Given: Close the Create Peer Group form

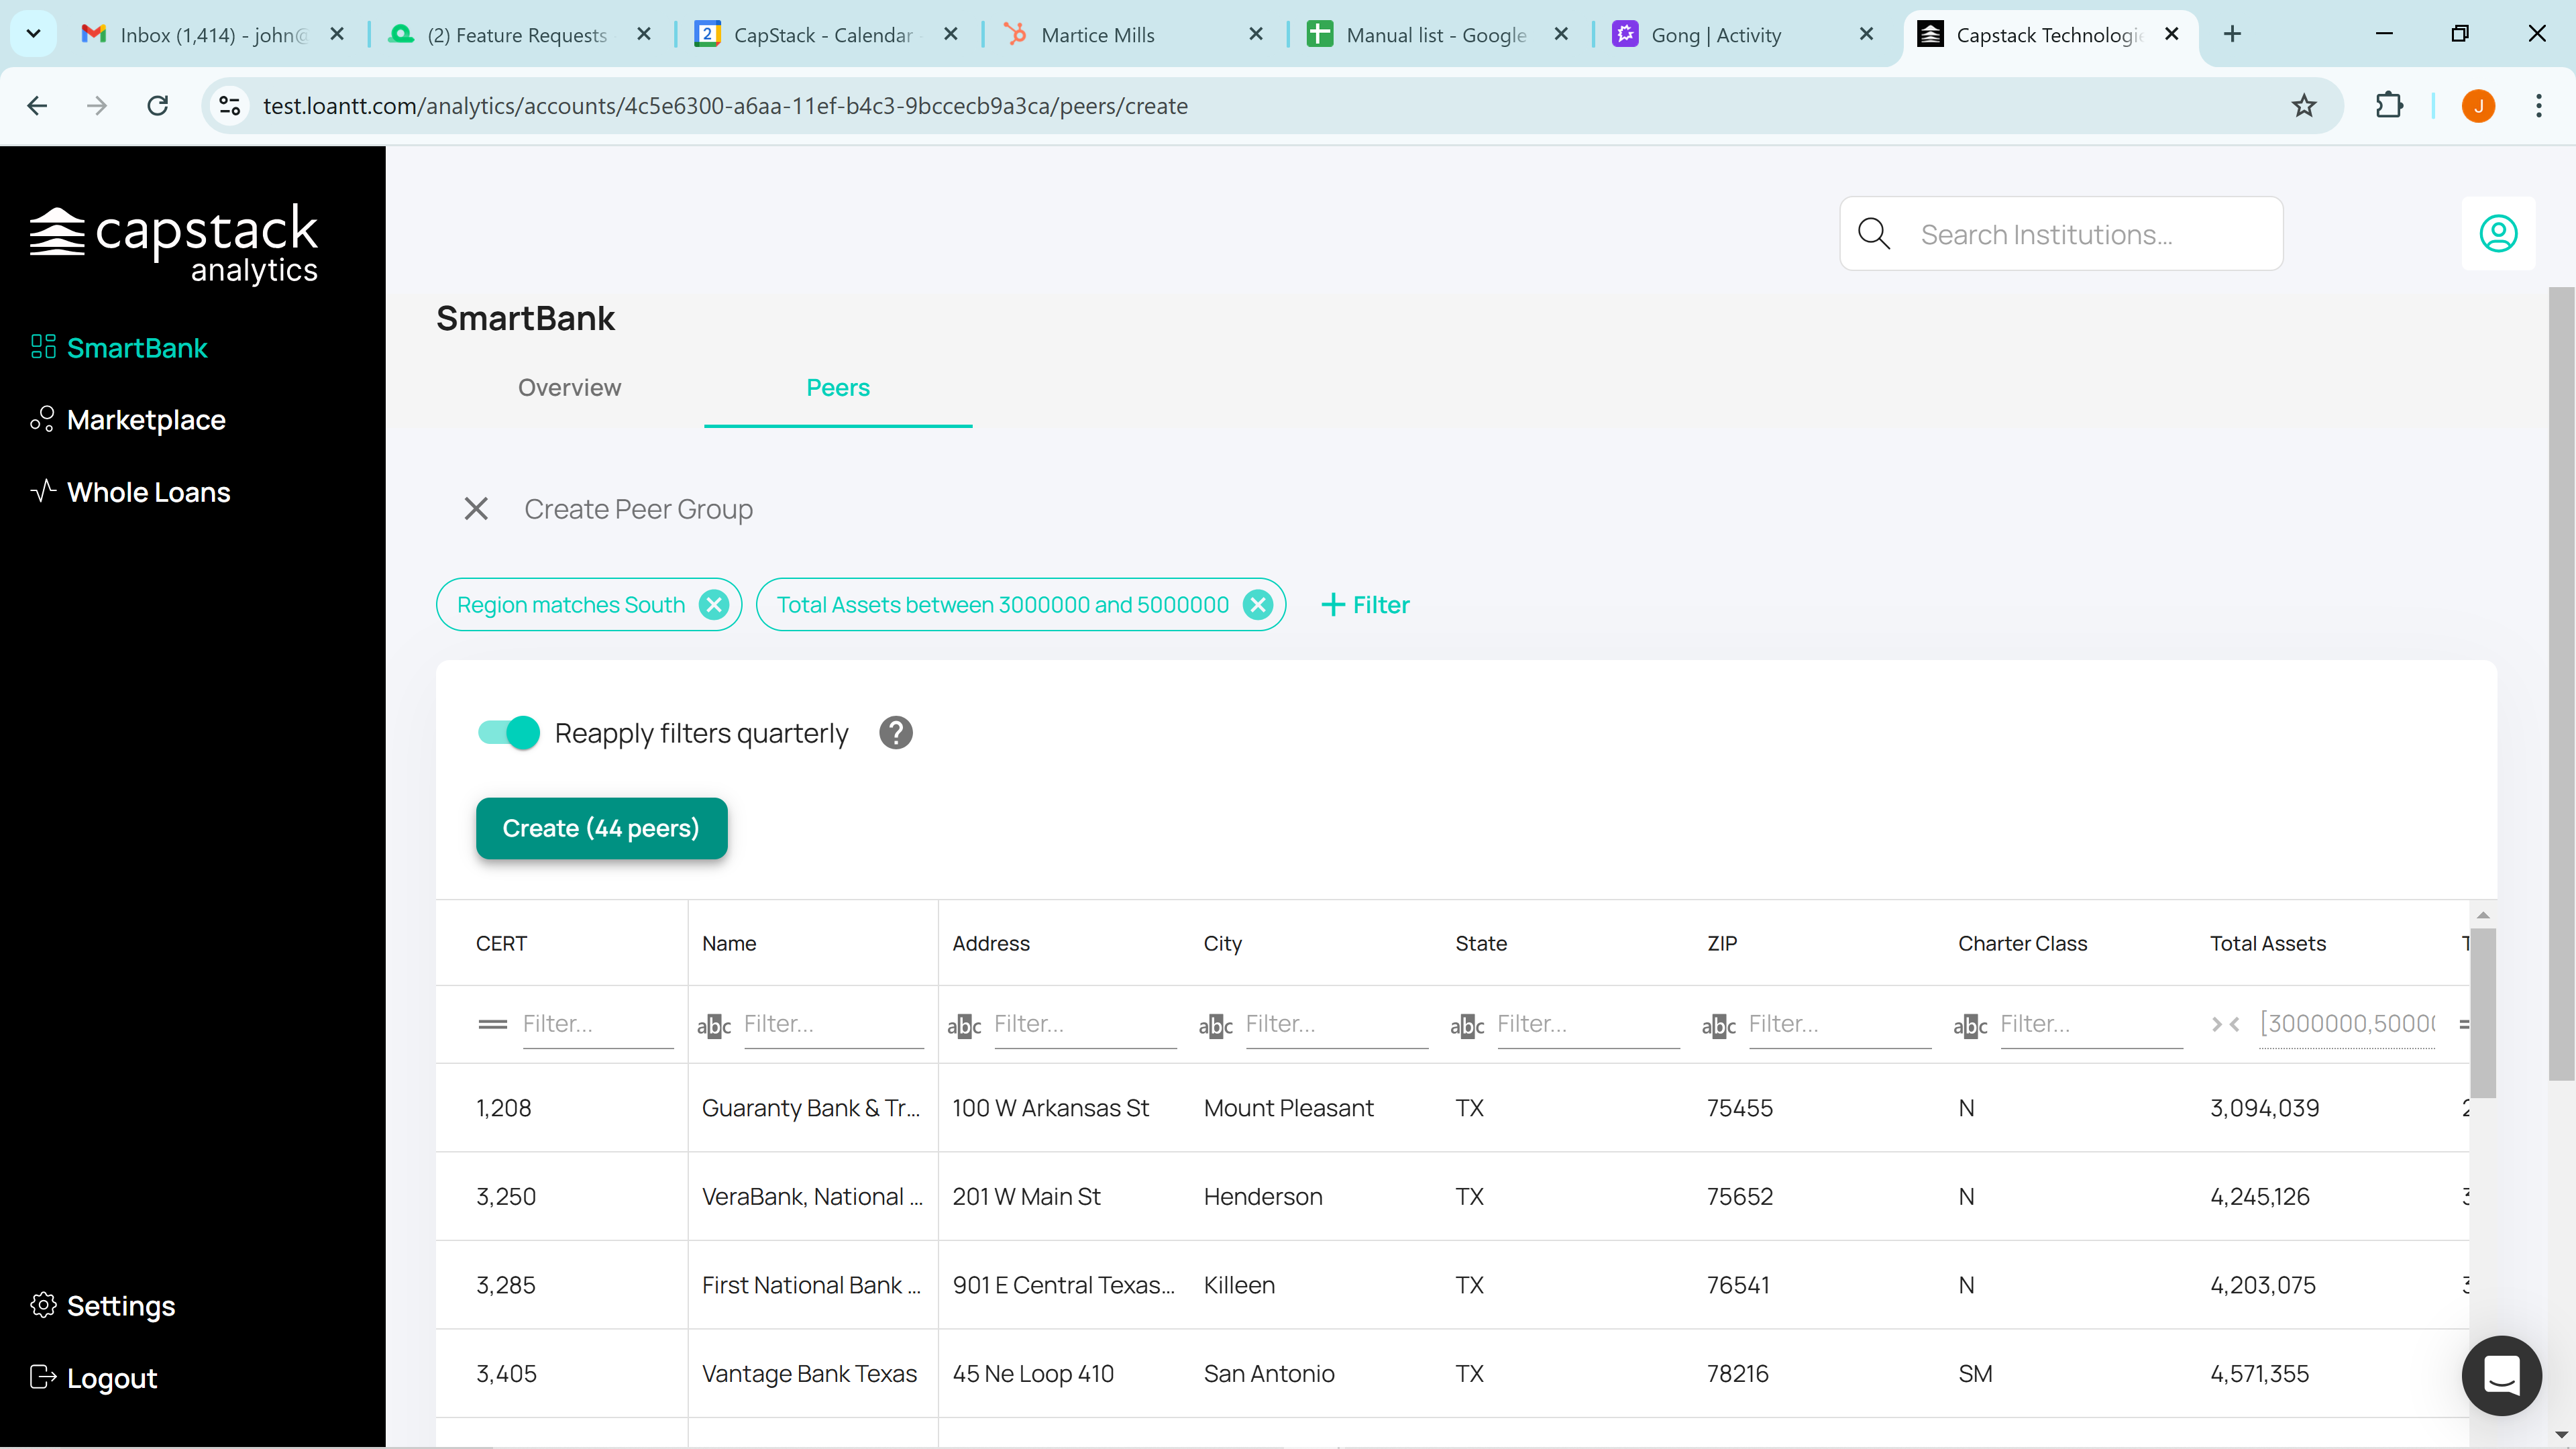Looking at the screenshot, I should tap(476, 509).
